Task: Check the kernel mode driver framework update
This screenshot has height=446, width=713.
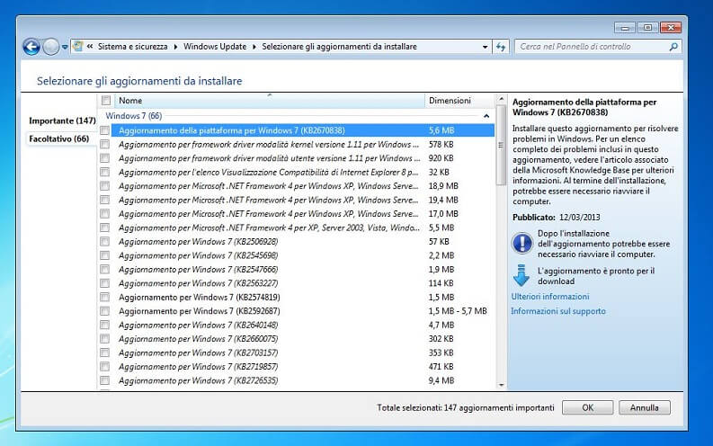Action: 105,145
